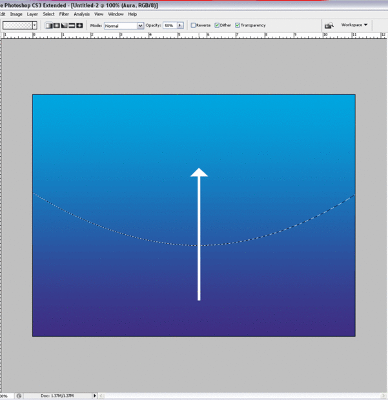Open the Image menu
The image size is (388, 400).
[x=16, y=14]
